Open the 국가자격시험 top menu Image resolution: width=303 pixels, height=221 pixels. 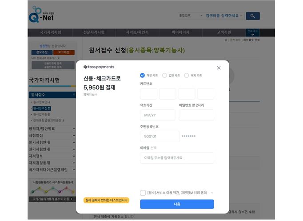51,32
